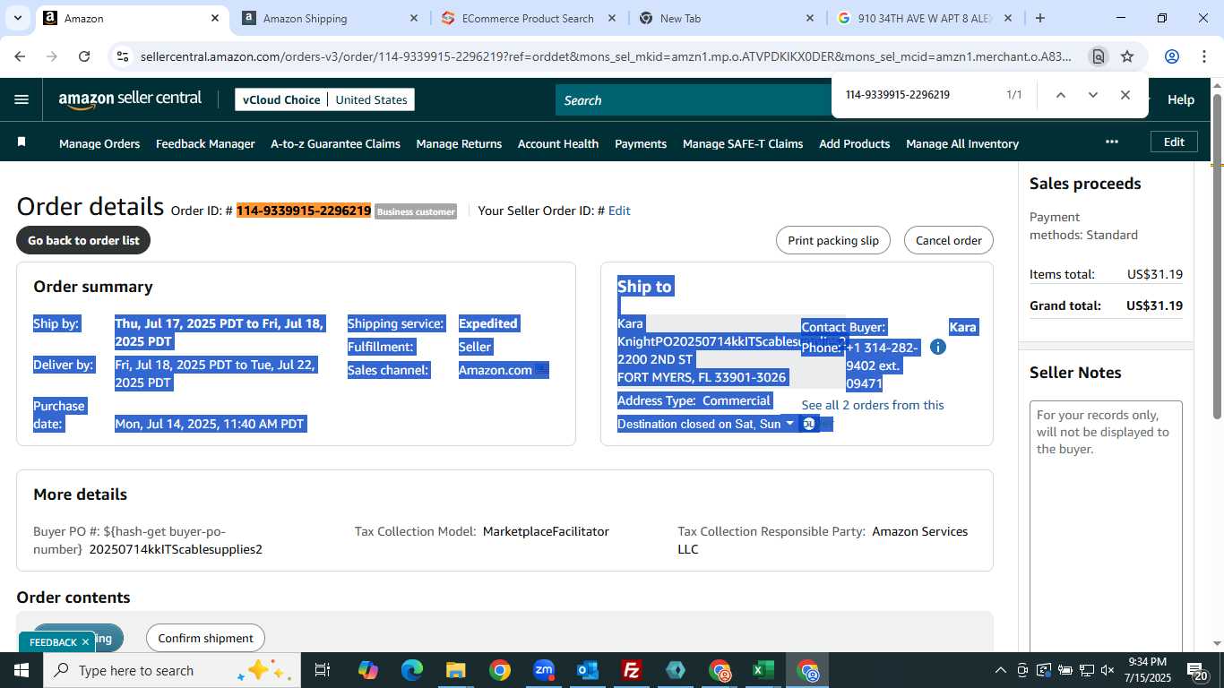Click See all 2 orders from this link
This screenshot has width=1224, height=688.
coord(873,405)
